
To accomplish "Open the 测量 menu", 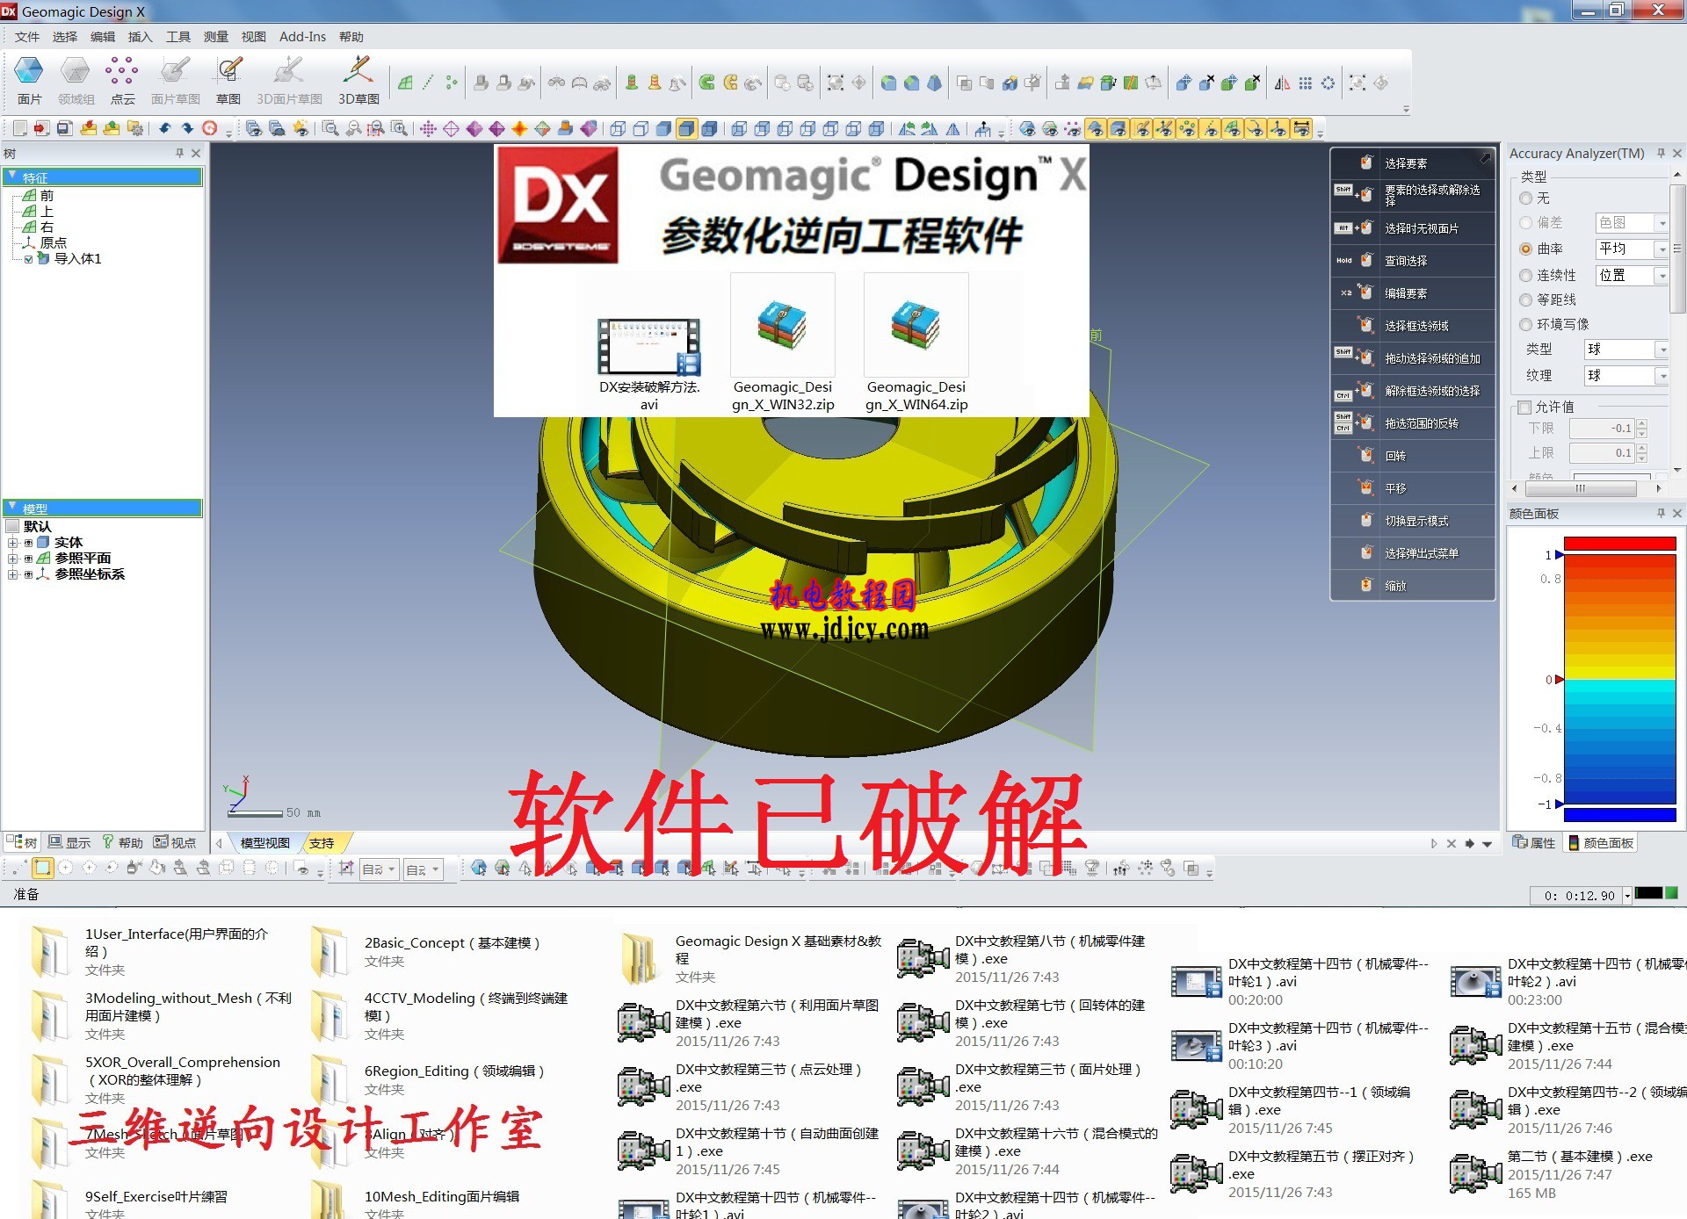I will (x=216, y=37).
